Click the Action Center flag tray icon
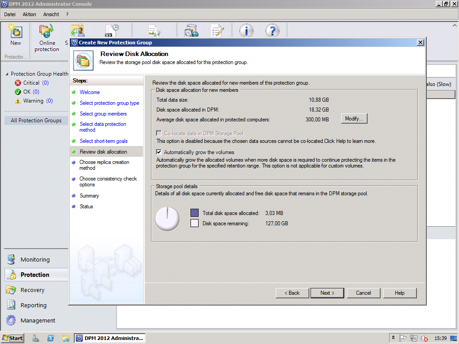 [403, 338]
